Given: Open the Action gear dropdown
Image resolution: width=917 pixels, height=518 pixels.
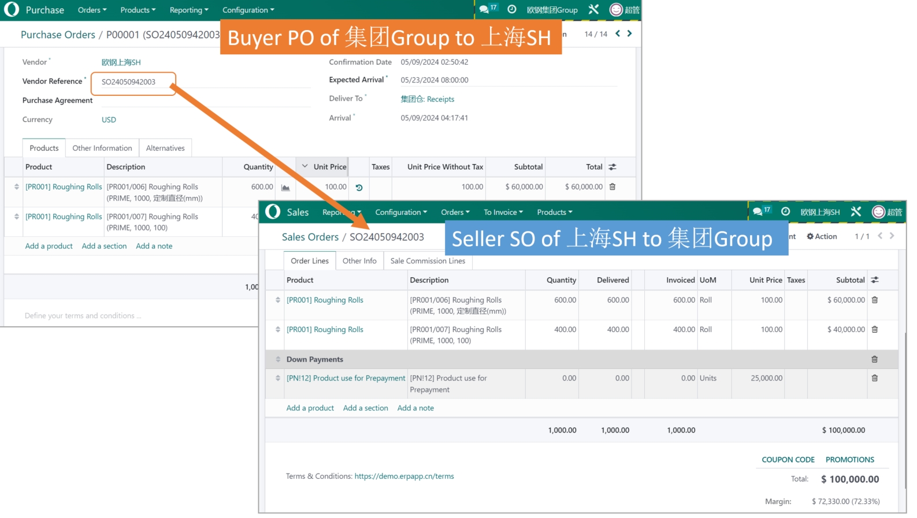Looking at the screenshot, I should (822, 236).
